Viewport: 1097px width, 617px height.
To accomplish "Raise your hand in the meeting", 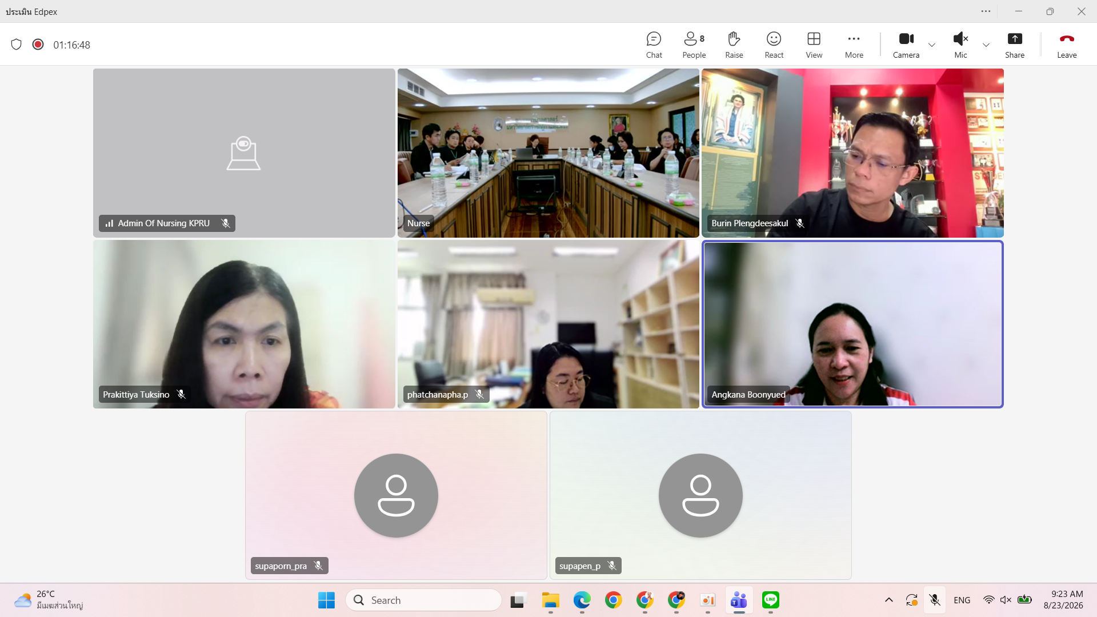I will click(734, 45).
